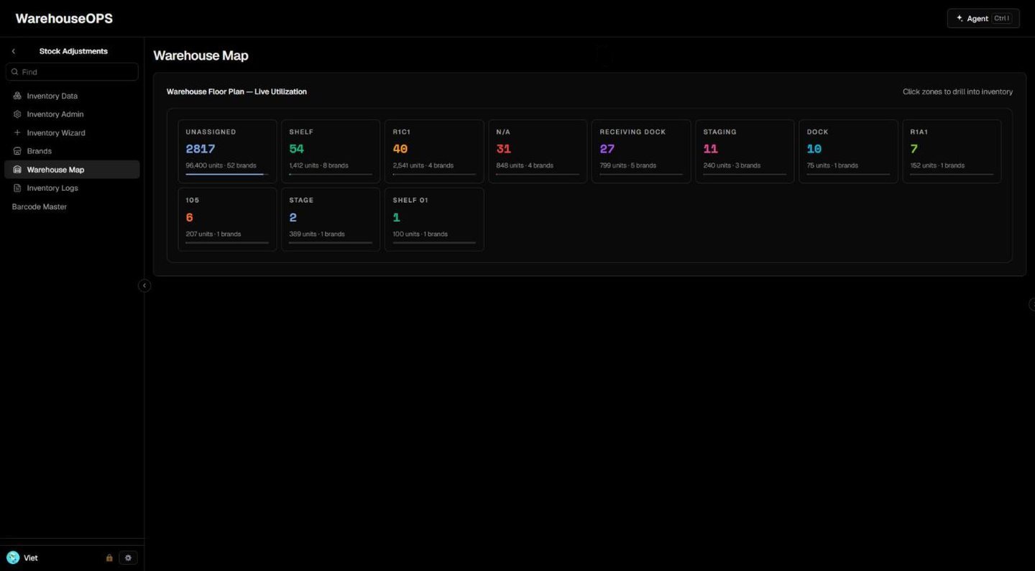This screenshot has width=1035, height=571.
Task: Click the "Click zones to drill into inventory" hint
Action: (x=957, y=92)
